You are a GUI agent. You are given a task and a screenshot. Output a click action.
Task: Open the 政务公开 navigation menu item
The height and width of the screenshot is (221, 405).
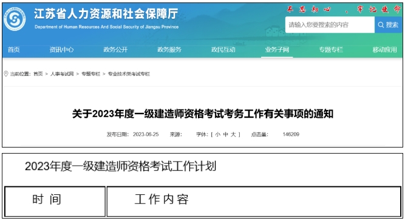pyautogui.click(x=115, y=50)
